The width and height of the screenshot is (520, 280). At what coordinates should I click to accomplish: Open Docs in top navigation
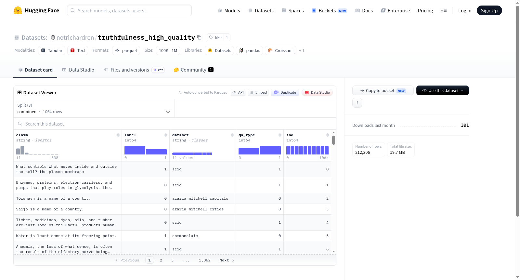pyautogui.click(x=364, y=11)
